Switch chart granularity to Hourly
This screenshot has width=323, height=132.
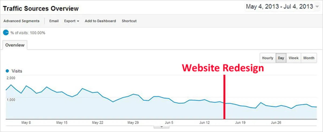pos(268,58)
